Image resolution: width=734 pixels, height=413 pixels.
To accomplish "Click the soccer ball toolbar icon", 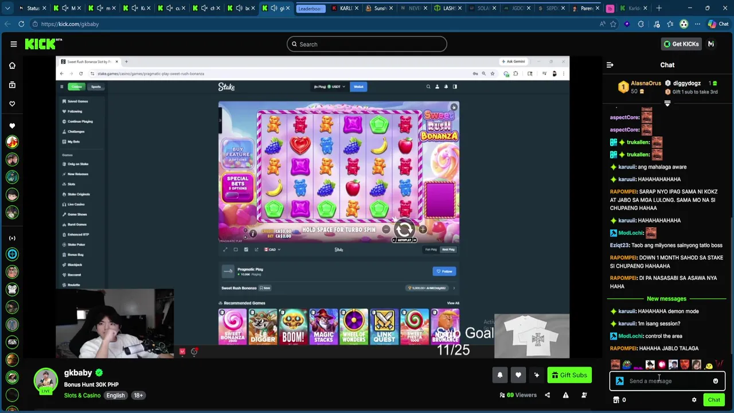I will coord(684,24).
